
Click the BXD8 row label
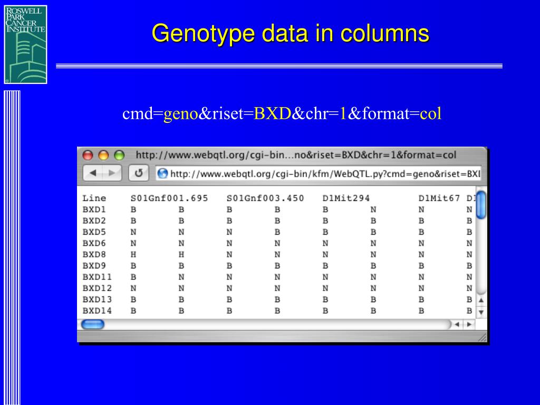coord(94,255)
